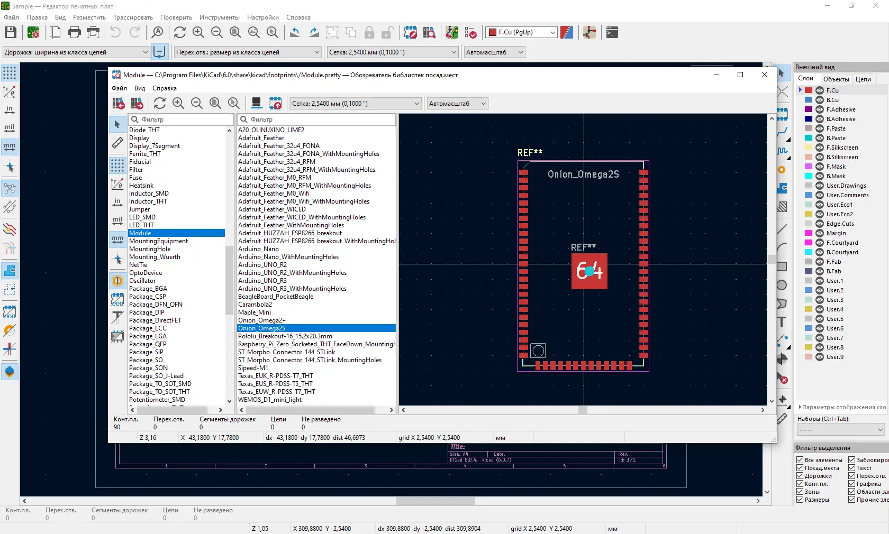Select the Package_BGA library
889x534 pixels.
(x=148, y=289)
